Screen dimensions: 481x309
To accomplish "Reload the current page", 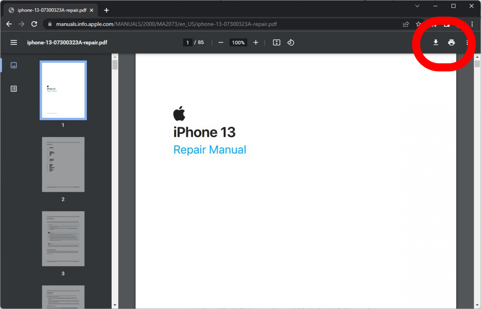I will pyautogui.click(x=34, y=24).
